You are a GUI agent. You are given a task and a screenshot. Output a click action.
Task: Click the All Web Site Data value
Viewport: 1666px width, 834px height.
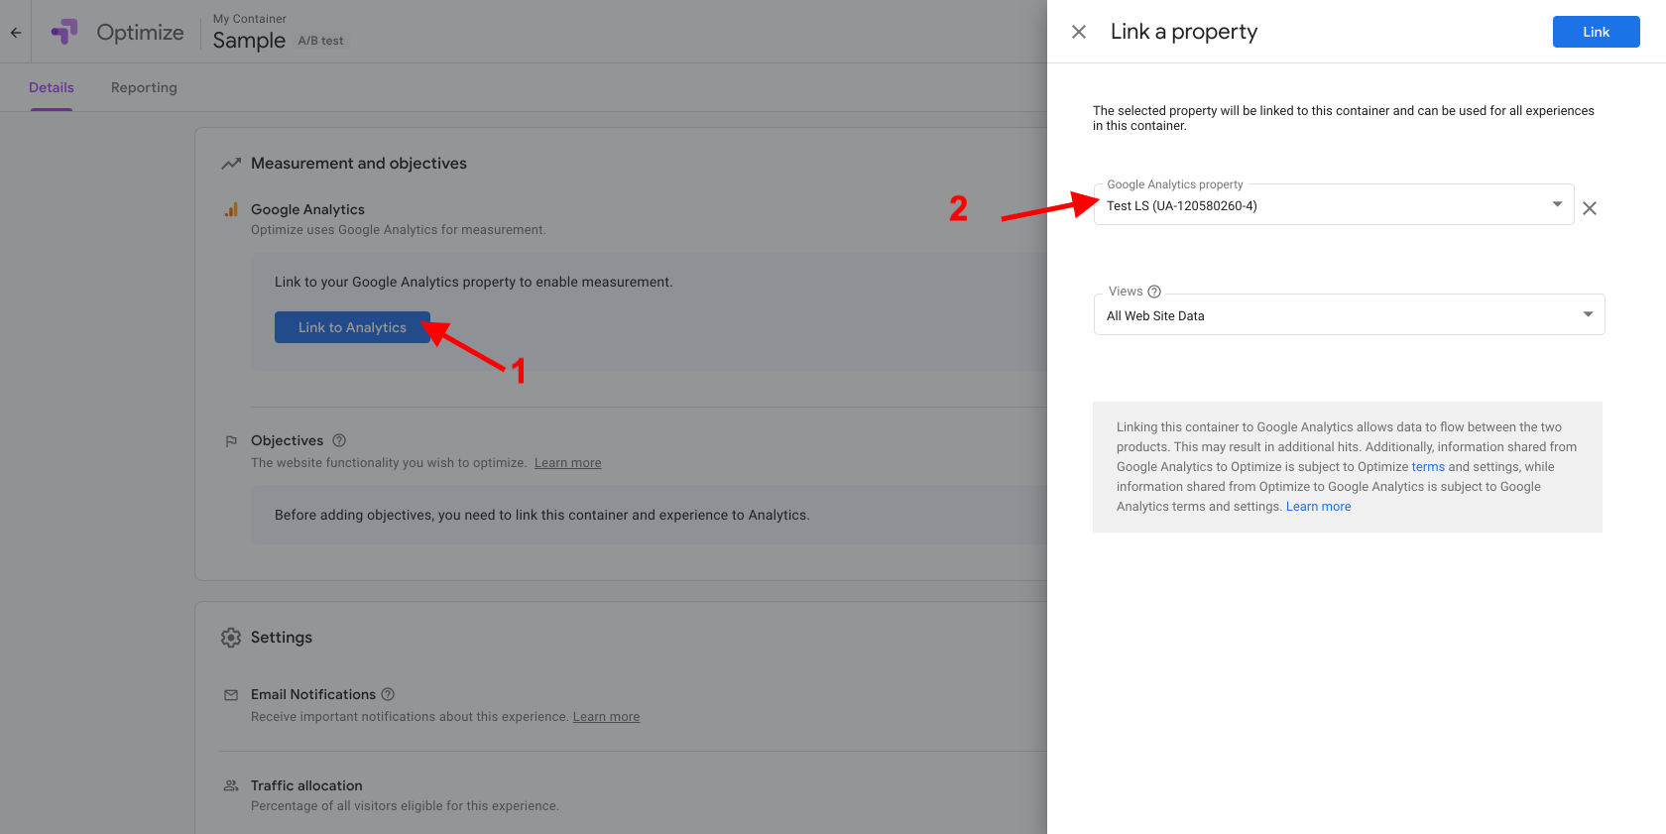pos(1155,316)
